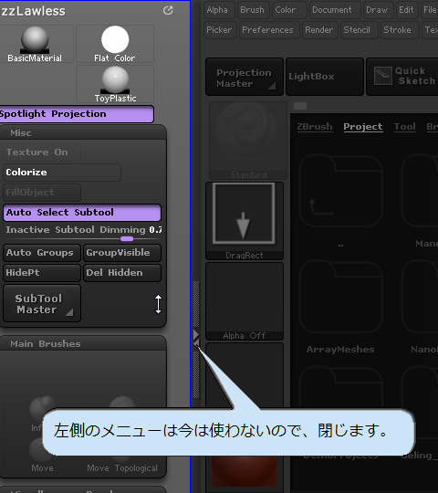Click the Del Hidden button

click(122, 273)
